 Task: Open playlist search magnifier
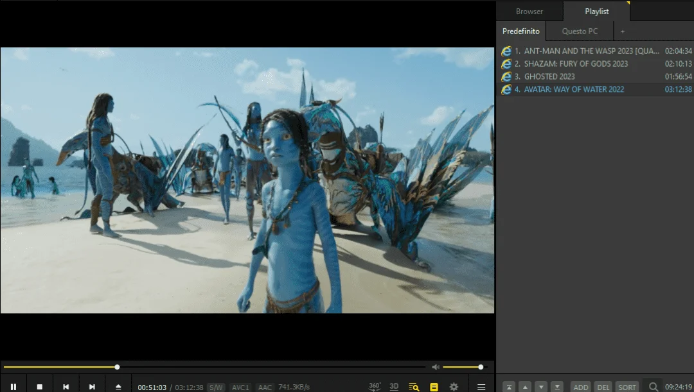click(653, 387)
